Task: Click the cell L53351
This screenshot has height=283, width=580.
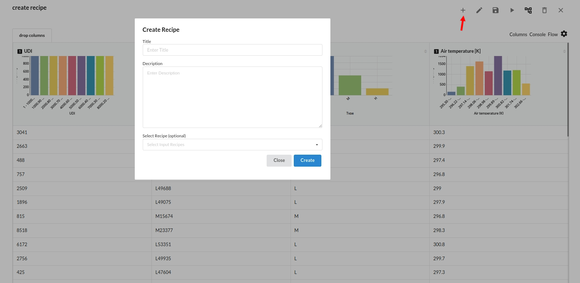Action: [x=221, y=244]
